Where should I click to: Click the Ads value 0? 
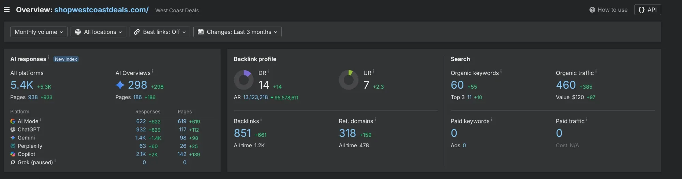(x=464, y=145)
